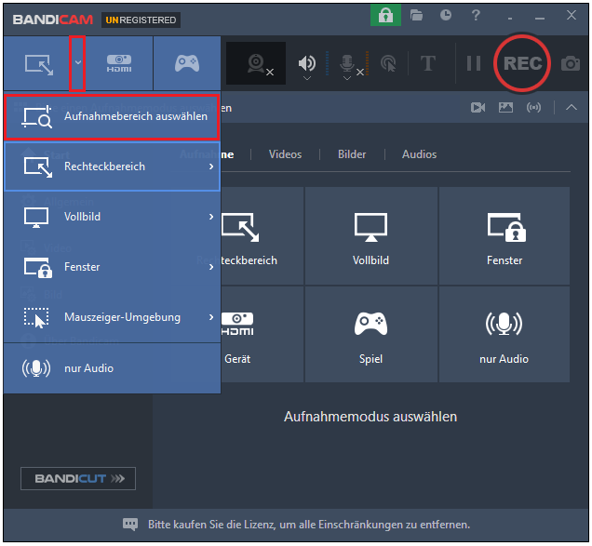Click the Rechteckbereich tile in main panel
592x546 pixels.
pyautogui.click(x=262, y=236)
